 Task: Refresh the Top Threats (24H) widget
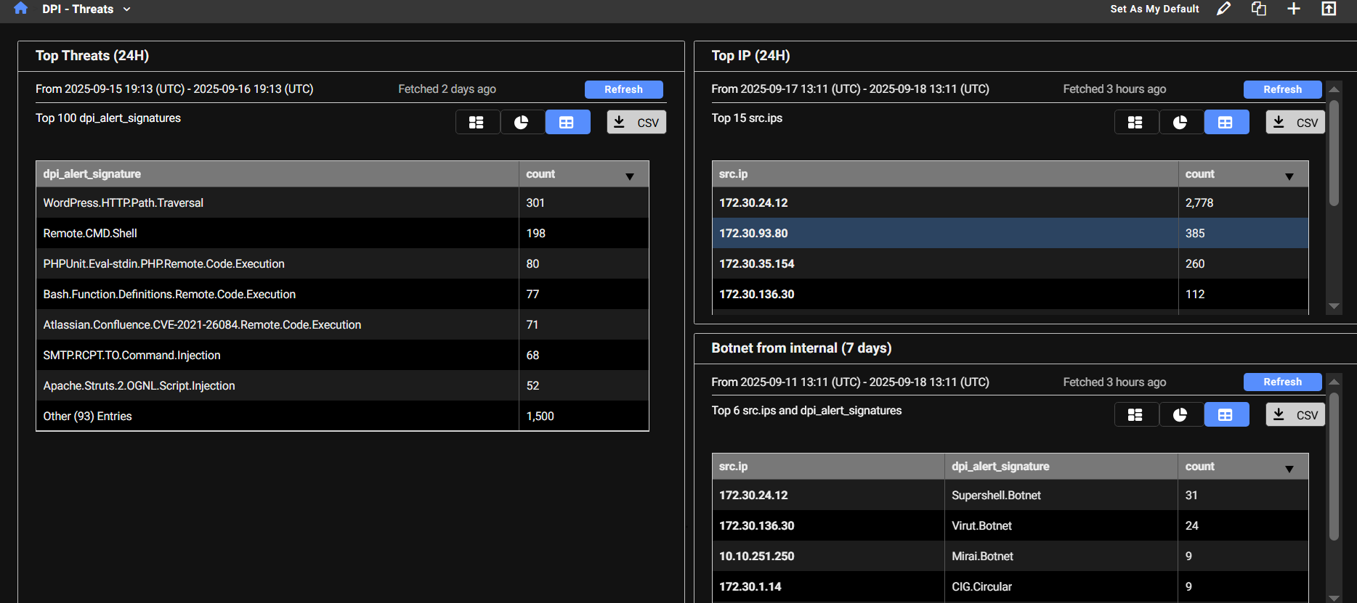tap(623, 89)
